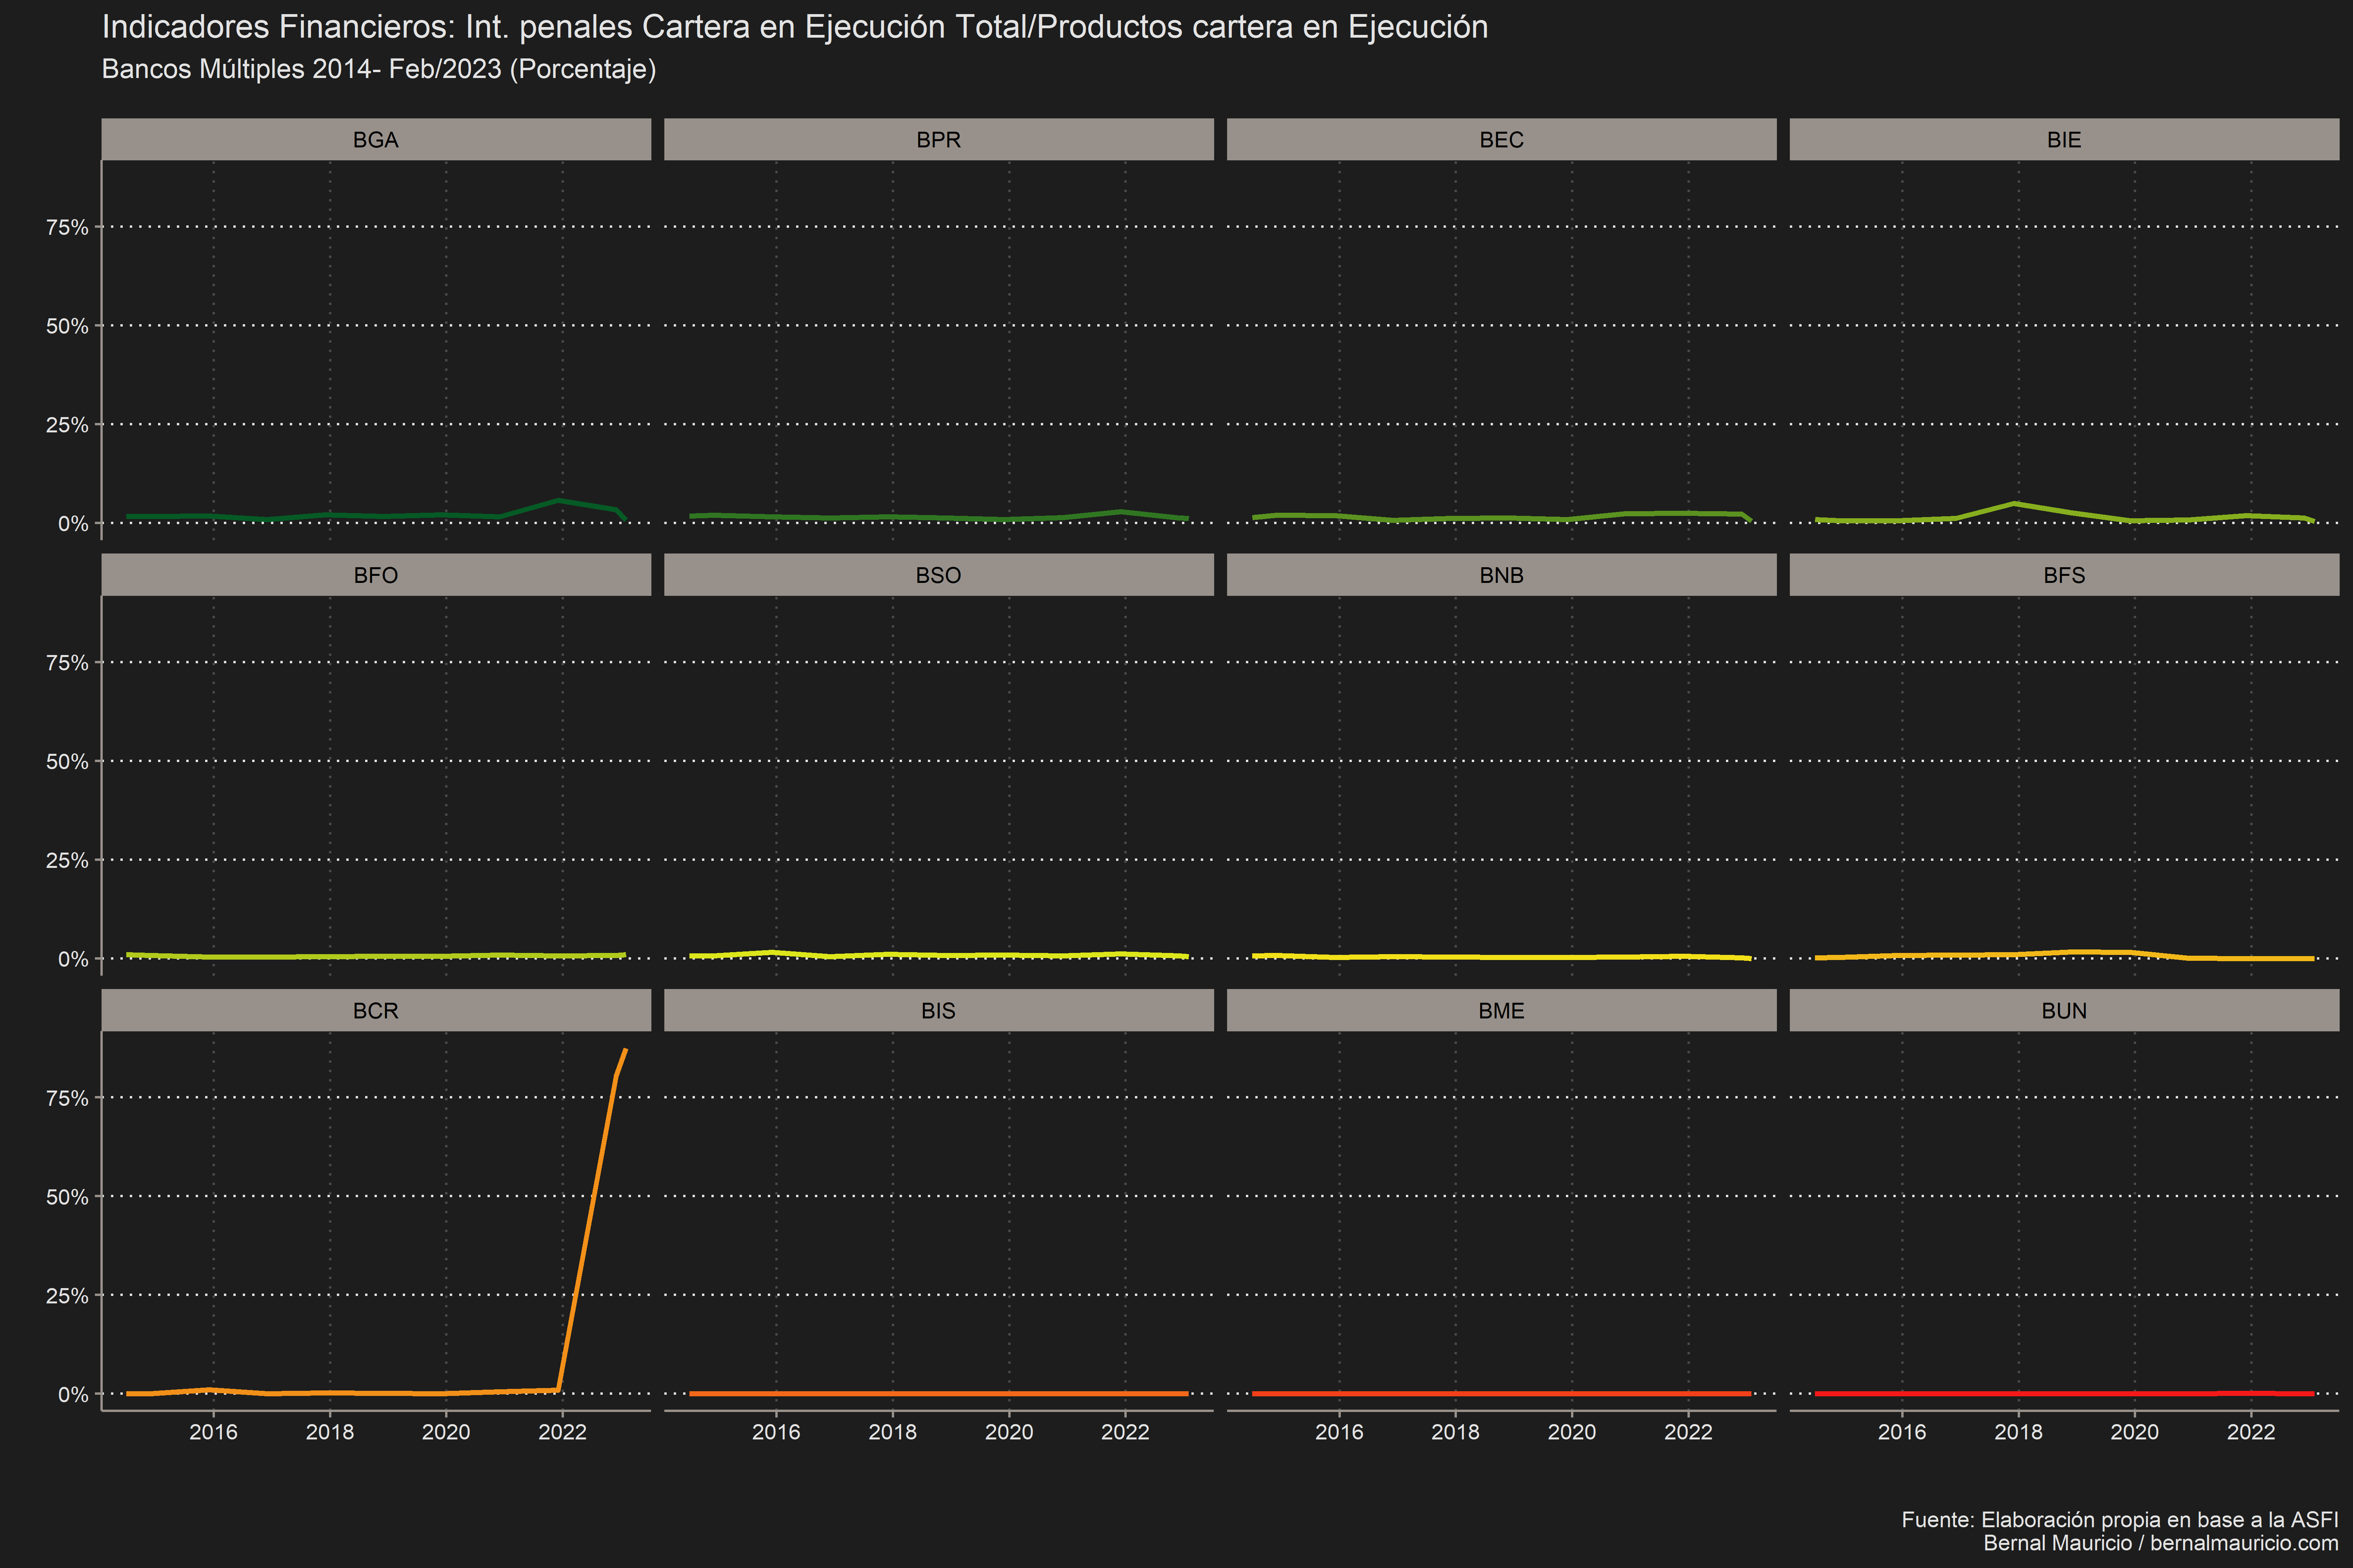
Task: Click the 25% y-axis label in bottom row
Action: 67,1296
